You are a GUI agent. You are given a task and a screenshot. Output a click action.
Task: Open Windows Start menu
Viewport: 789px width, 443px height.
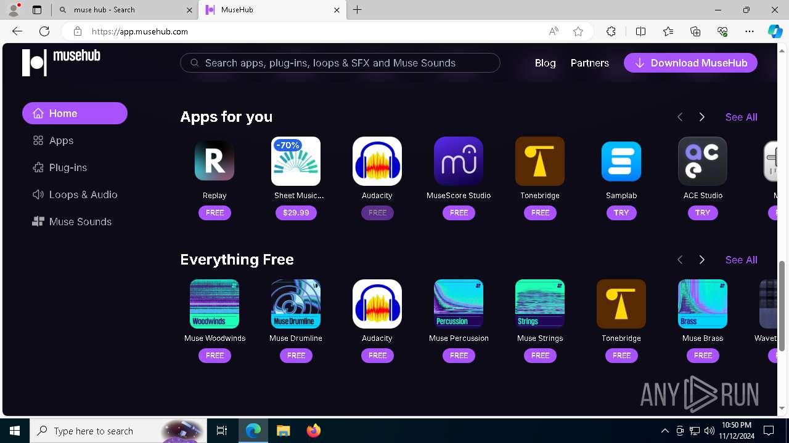pos(15,431)
